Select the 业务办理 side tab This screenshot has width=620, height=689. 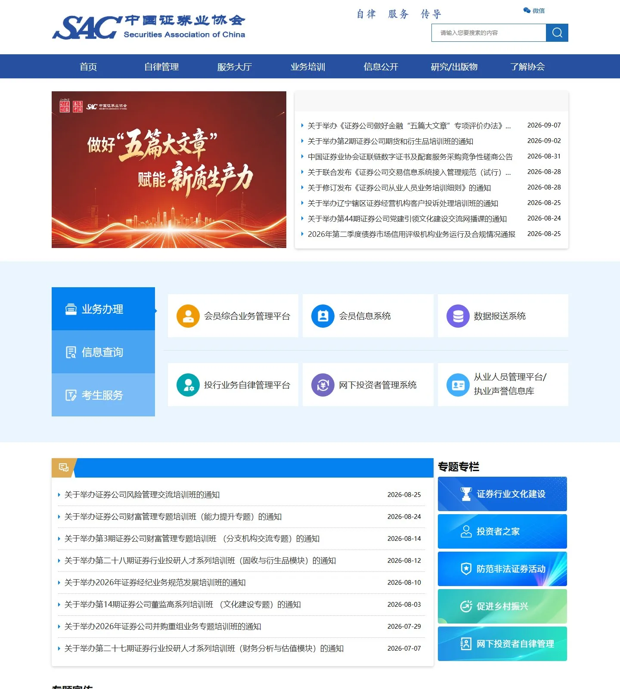click(x=103, y=309)
